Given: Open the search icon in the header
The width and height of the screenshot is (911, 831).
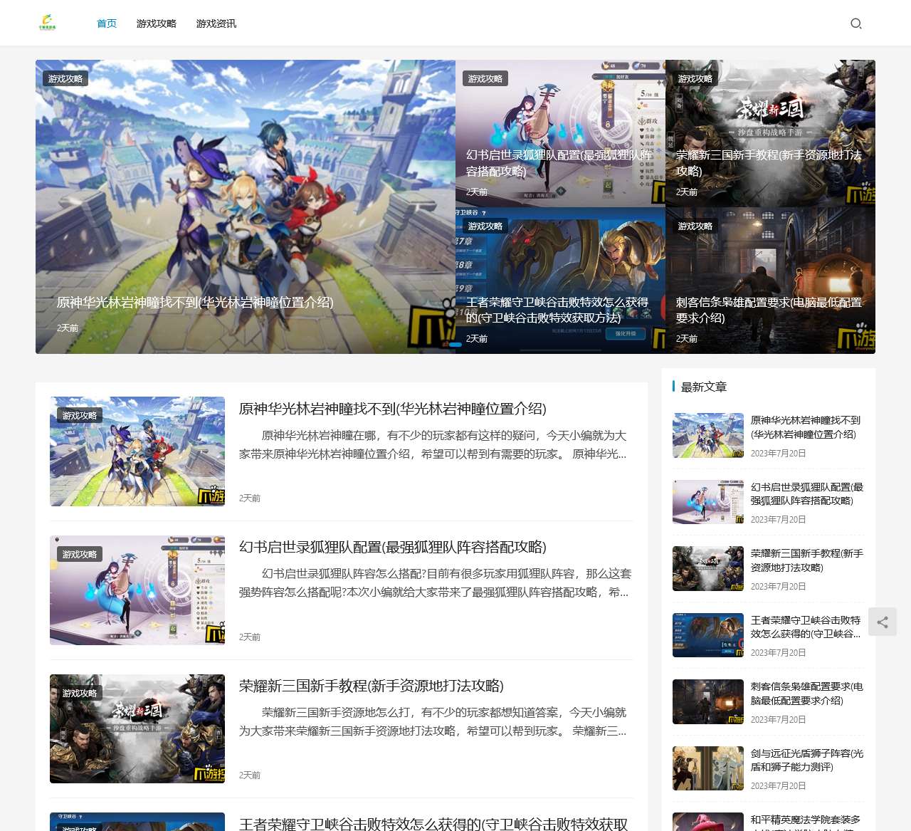Looking at the screenshot, I should 856,23.
